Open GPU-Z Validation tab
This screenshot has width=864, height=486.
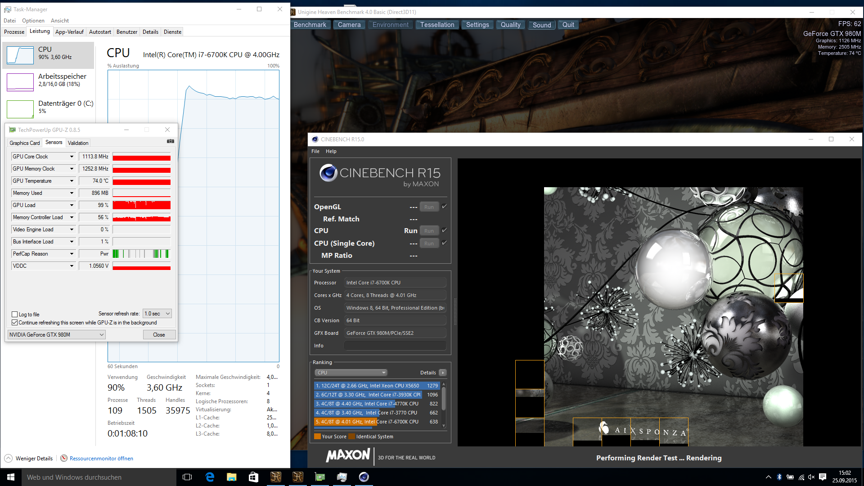[78, 143]
